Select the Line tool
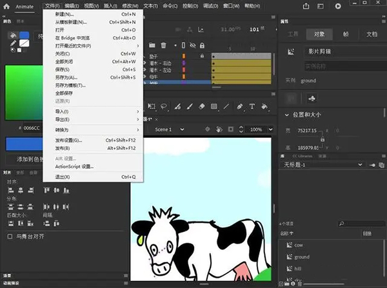Viewport: 387px width, 288px height. click(x=226, y=107)
